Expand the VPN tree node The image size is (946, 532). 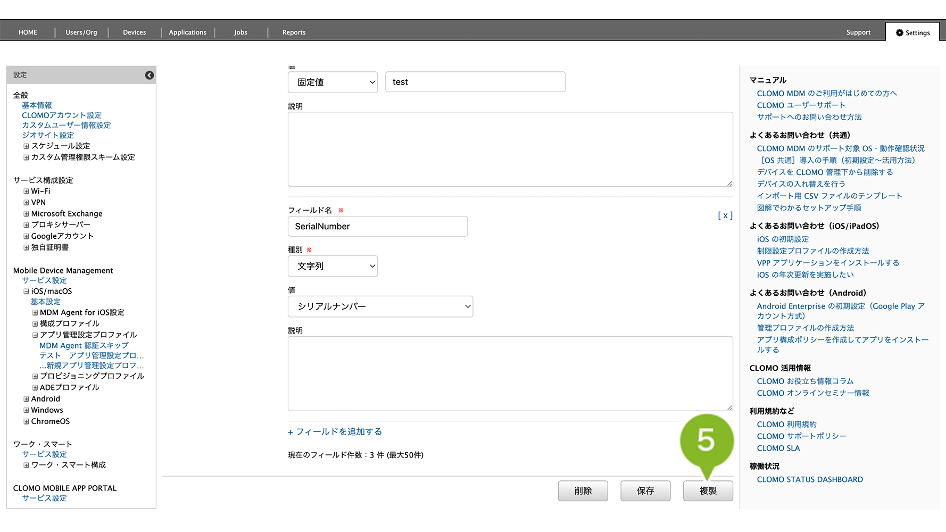[x=26, y=203]
